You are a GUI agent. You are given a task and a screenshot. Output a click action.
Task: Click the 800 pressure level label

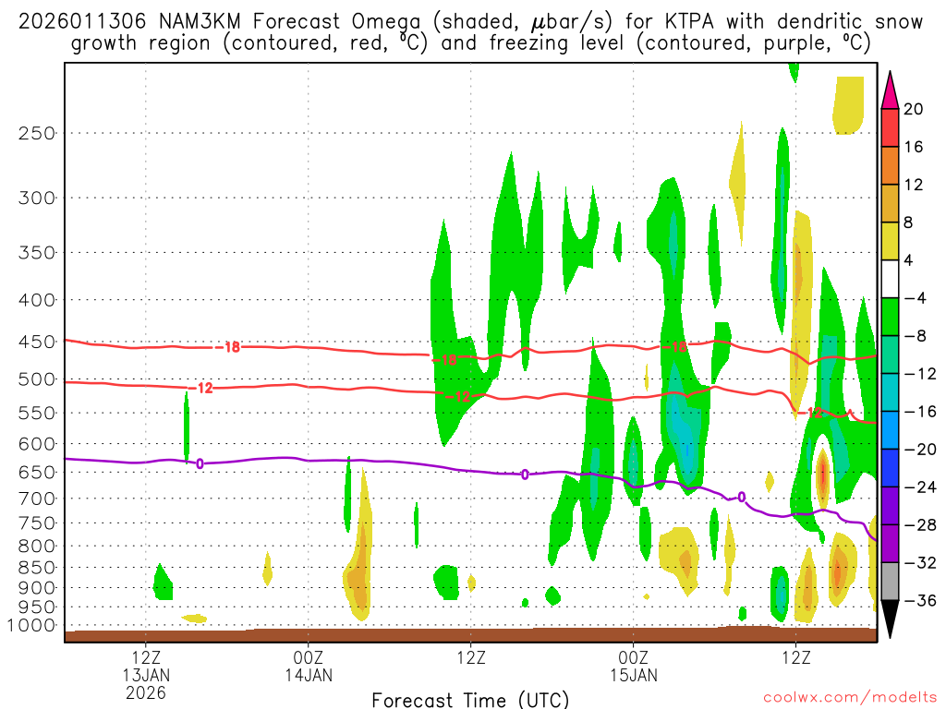click(37, 547)
